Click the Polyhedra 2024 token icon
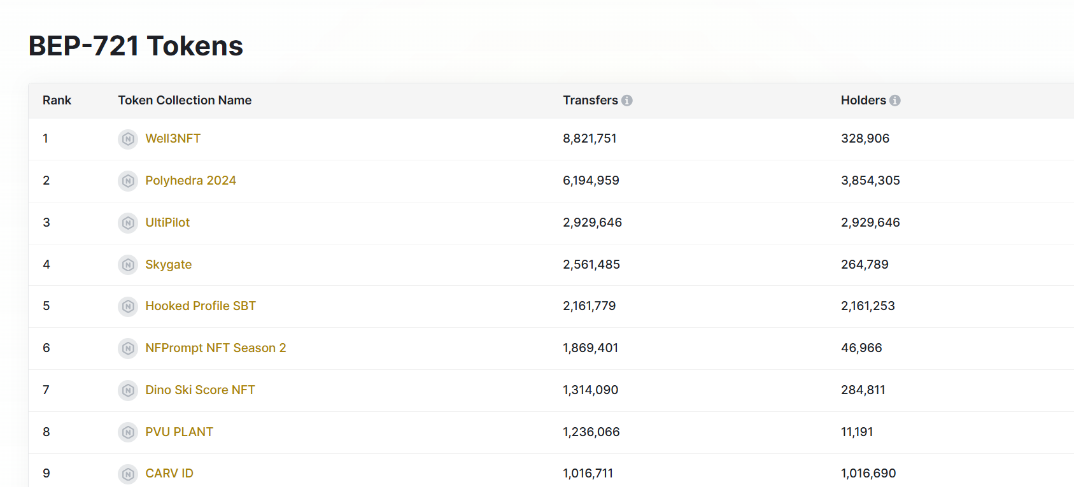The width and height of the screenshot is (1074, 487). click(128, 181)
